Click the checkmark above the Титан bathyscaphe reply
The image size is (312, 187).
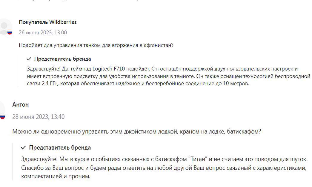tap(23, 148)
